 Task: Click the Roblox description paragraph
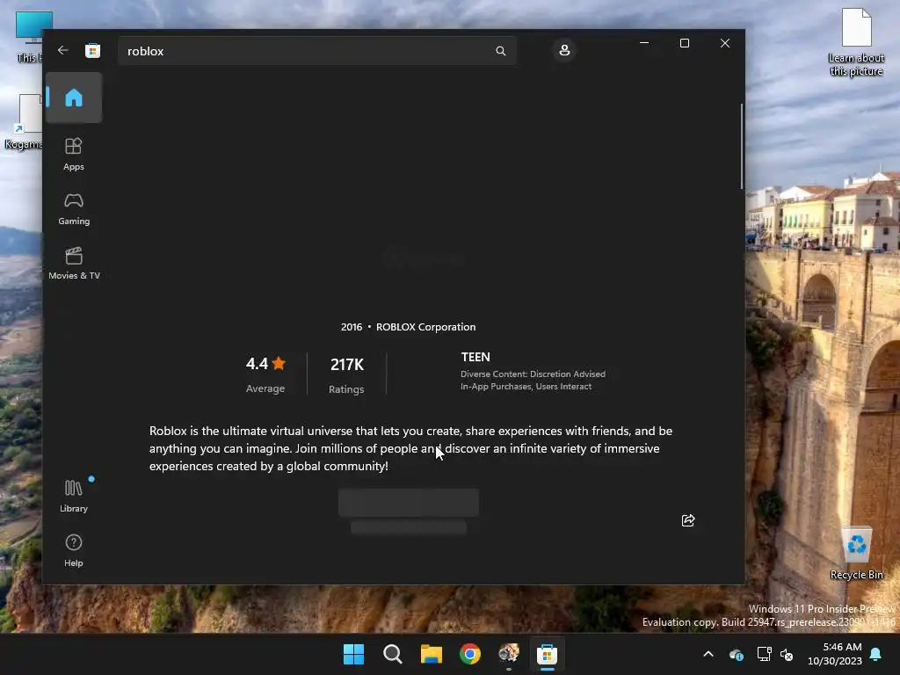click(410, 448)
